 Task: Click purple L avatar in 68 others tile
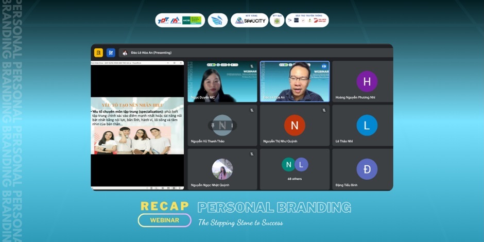coord(301,165)
